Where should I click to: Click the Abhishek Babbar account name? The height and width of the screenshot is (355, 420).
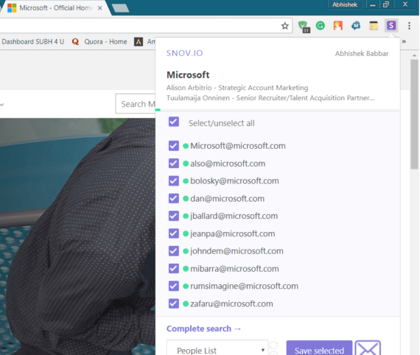362,54
